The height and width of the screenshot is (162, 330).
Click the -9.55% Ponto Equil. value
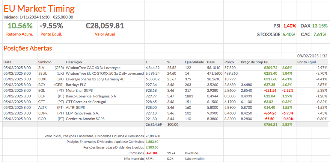(x=51, y=26)
